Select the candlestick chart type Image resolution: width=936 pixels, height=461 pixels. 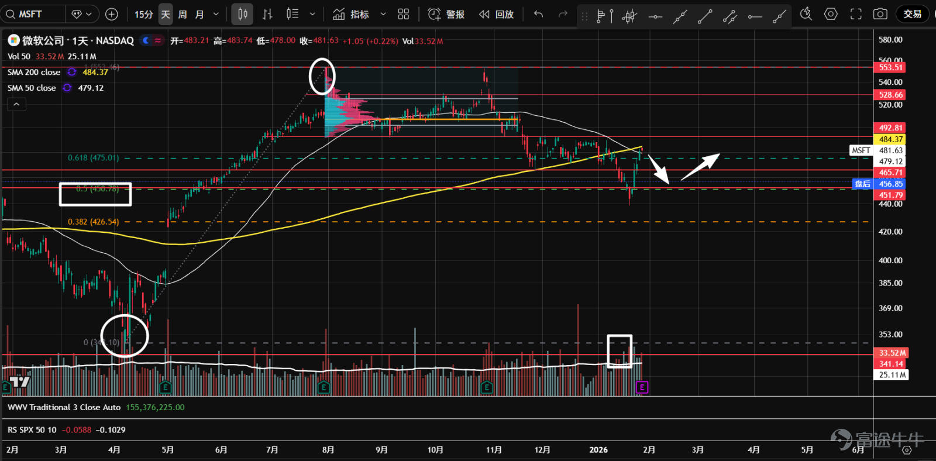(x=242, y=14)
